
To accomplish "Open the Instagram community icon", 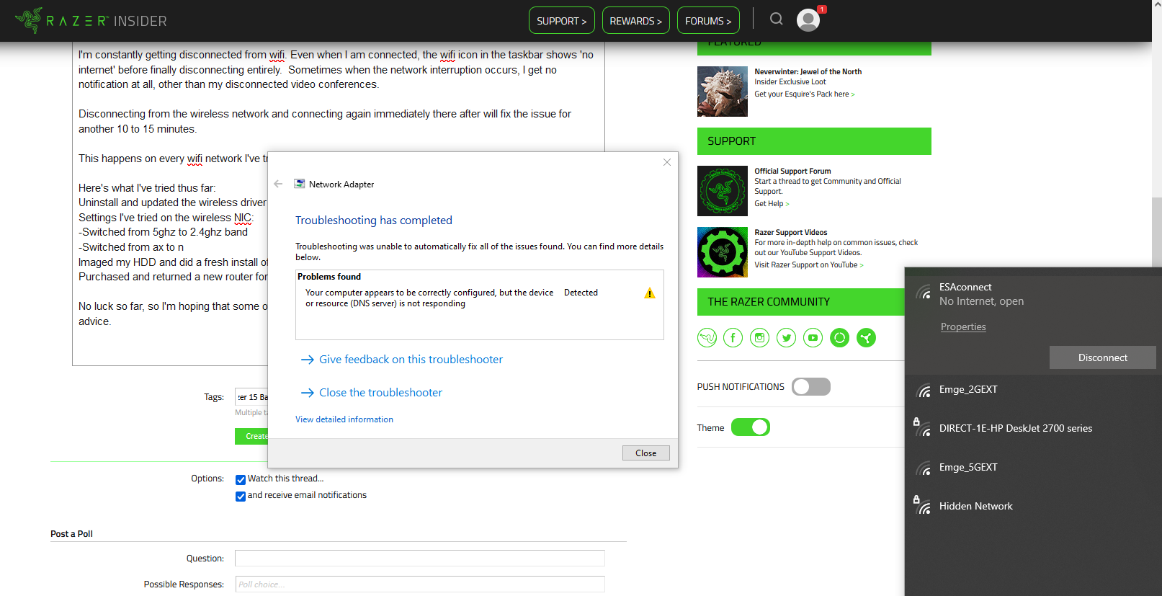I will 759,337.
